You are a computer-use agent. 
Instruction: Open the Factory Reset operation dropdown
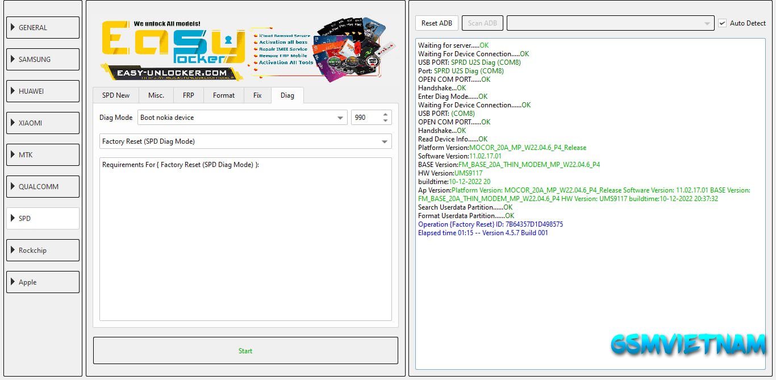[x=245, y=141]
